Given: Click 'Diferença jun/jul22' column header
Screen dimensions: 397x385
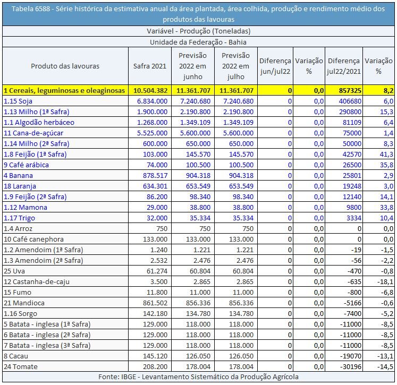Looking at the screenshot, I should pos(275,66).
